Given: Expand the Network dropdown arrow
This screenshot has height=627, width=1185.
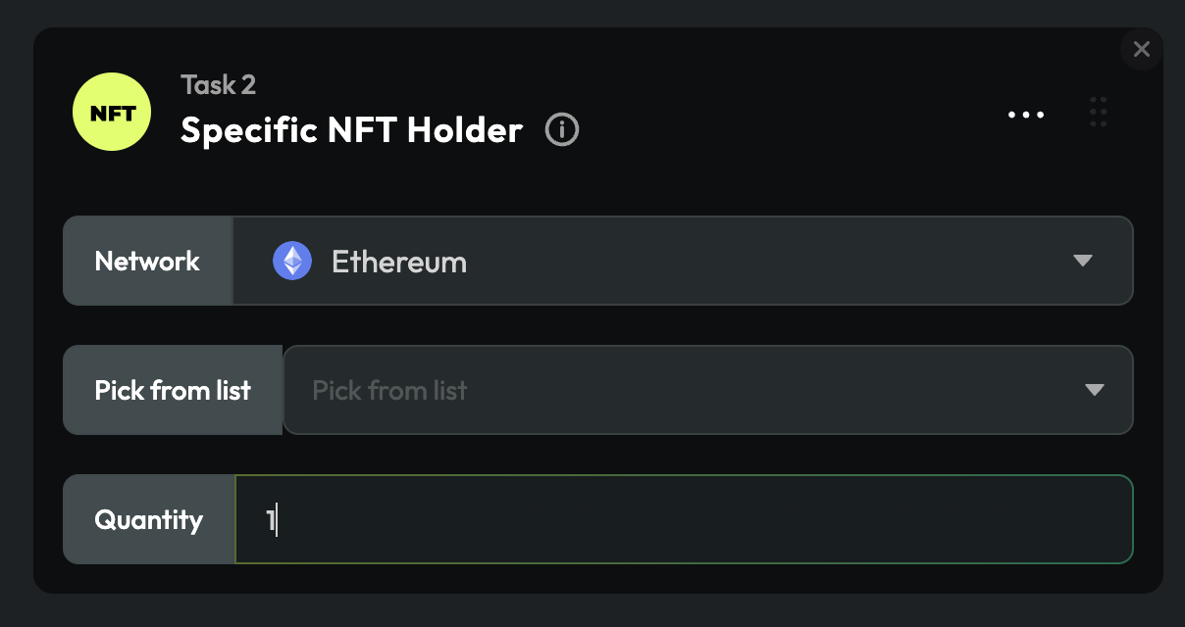Looking at the screenshot, I should (1083, 261).
